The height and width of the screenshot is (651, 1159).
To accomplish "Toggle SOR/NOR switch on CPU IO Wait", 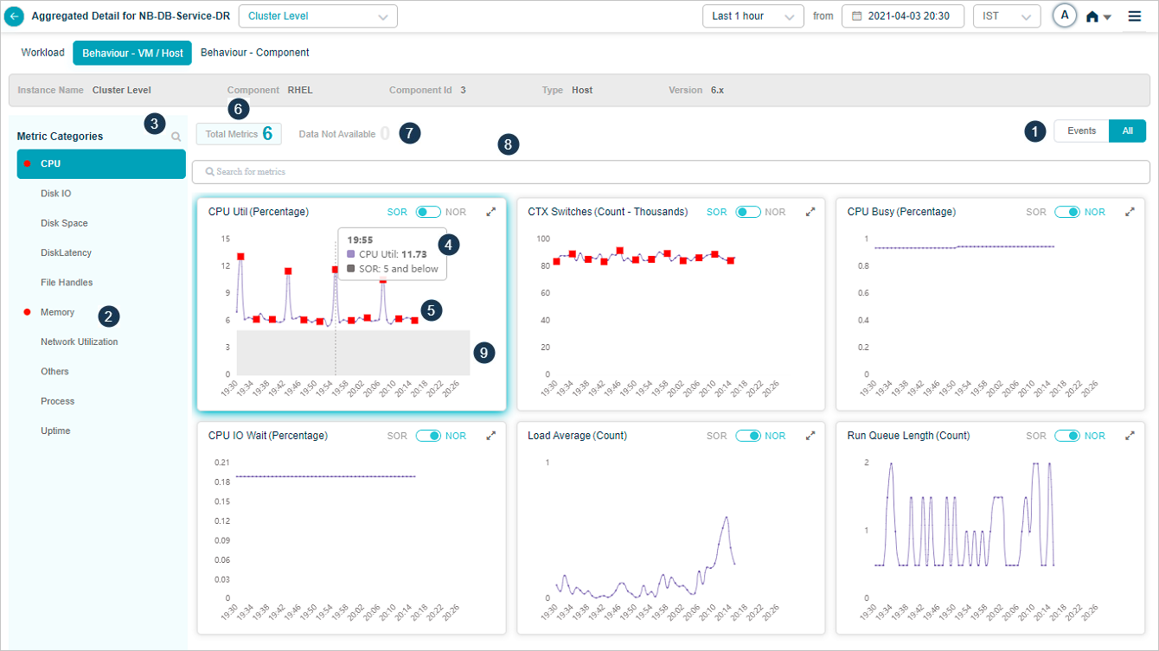I will (428, 436).
